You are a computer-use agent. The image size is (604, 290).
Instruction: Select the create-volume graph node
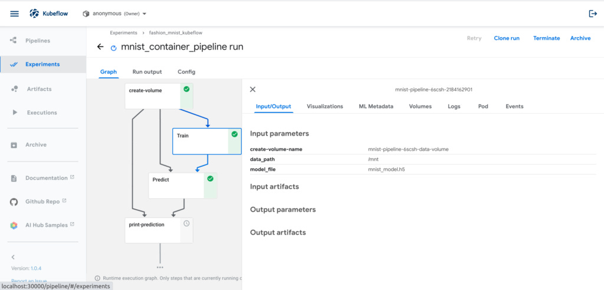click(x=159, y=96)
